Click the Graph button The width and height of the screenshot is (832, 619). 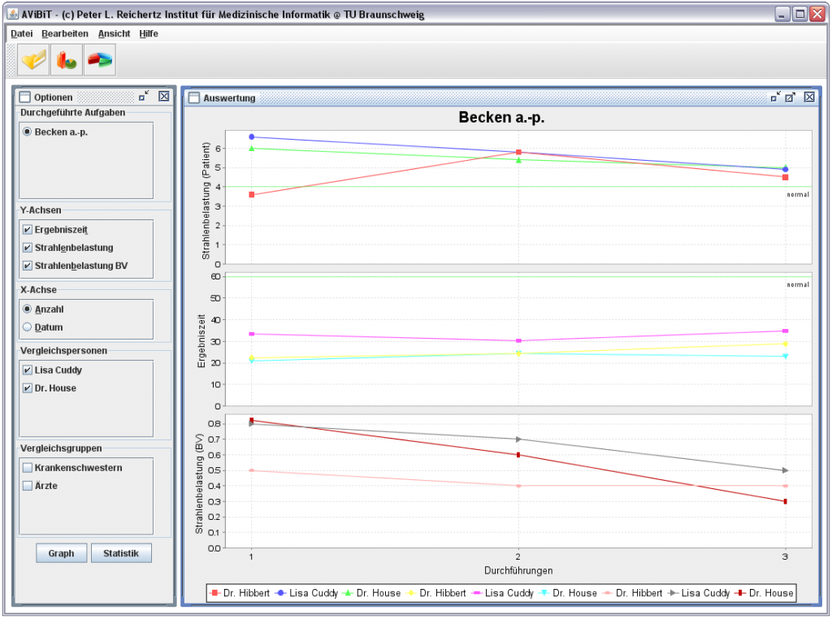click(62, 553)
